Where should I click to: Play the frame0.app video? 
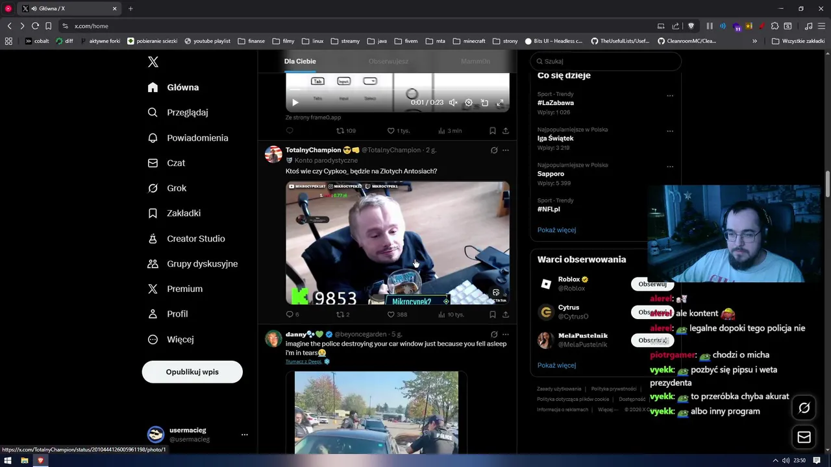(x=295, y=102)
